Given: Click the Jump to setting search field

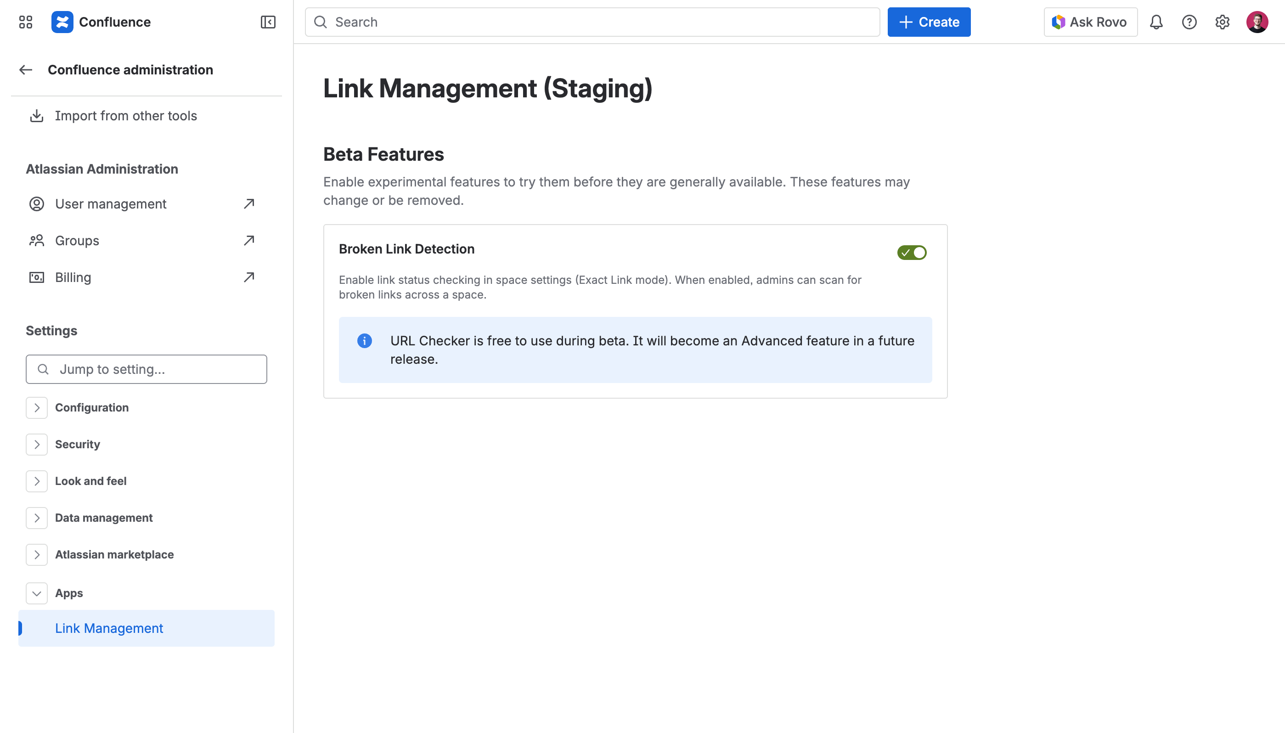Looking at the screenshot, I should click(146, 369).
